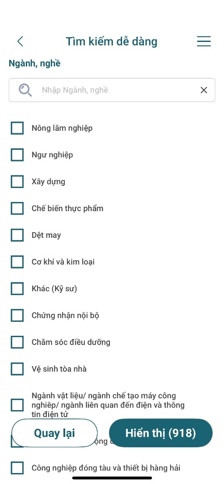Check the Nông lâm nghiệp box

pos(17,128)
